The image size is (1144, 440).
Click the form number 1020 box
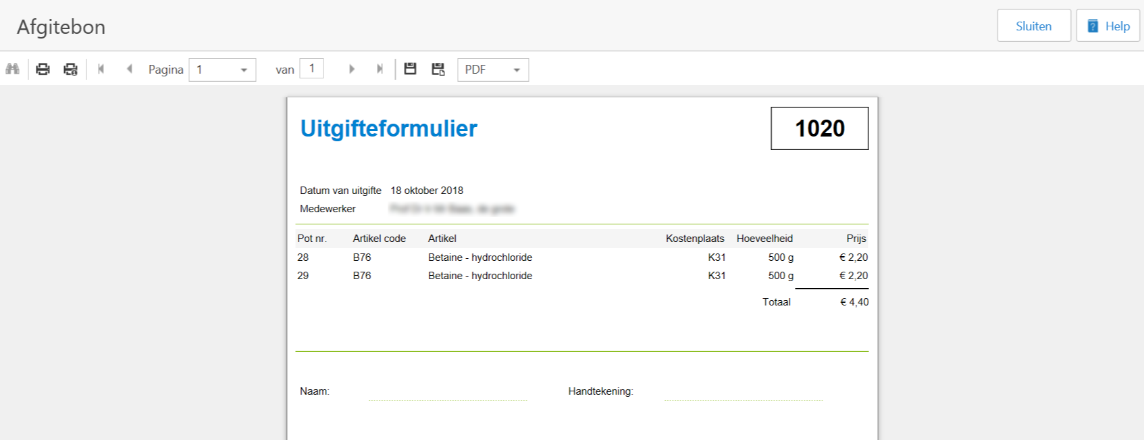[x=819, y=128]
